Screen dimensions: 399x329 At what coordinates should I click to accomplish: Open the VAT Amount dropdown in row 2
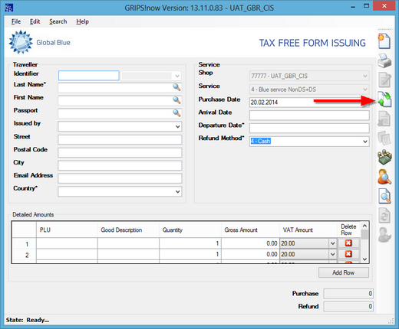point(332,254)
